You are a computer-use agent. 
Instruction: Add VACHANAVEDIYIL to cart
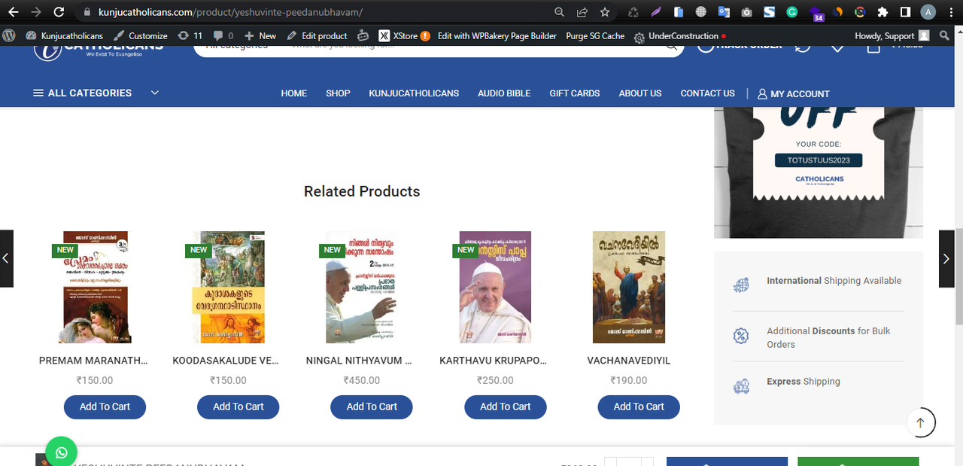[x=639, y=407]
